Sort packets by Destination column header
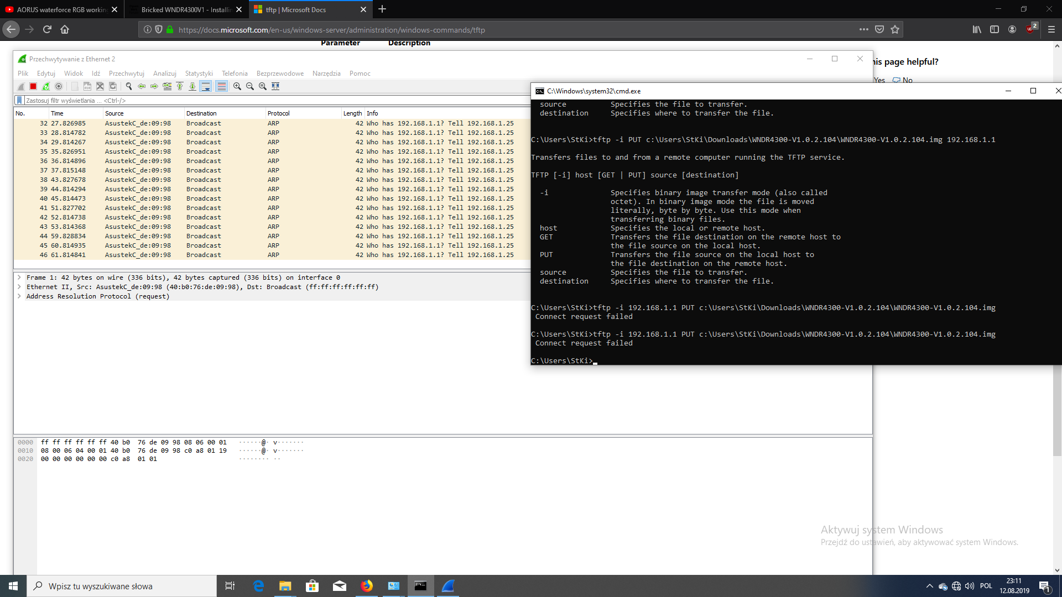The height and width of the screenshot is (597, 1062). pos(225,113)
